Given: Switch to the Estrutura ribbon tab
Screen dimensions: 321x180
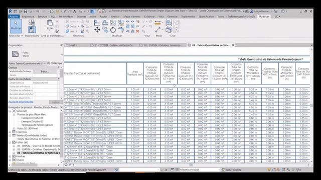Looking at the screenshot, I should coord(42,16).
